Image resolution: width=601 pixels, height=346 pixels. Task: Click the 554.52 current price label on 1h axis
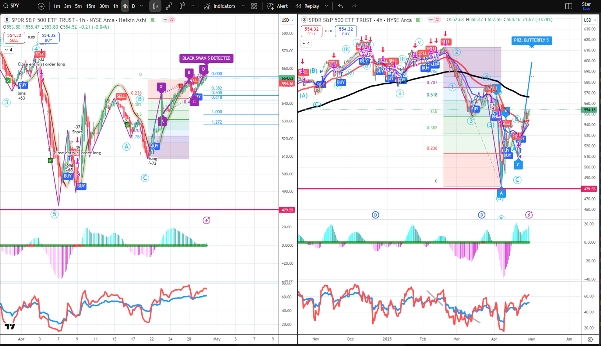click(288, 78)
